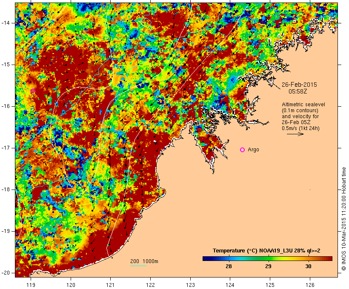349x289 pixels.
Task: Click the Argo float marker near 119°E
Action: 33,91
